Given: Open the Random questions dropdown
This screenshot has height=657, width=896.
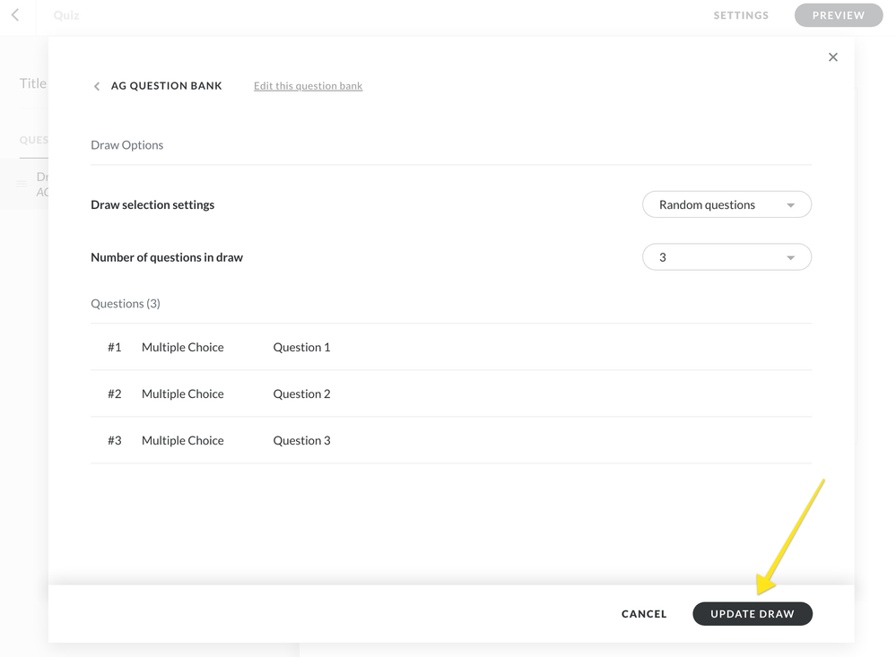Looking at the screenshot, I should point(726,204).
